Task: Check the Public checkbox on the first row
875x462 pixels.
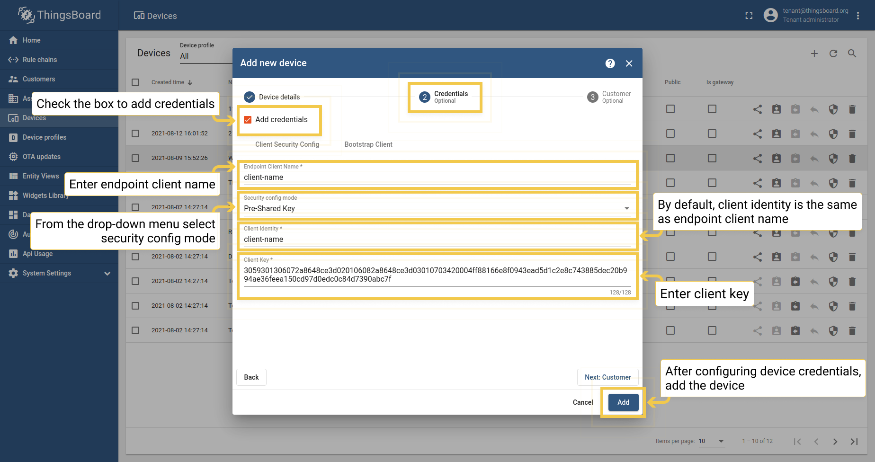Action: [x=670, y=109]
